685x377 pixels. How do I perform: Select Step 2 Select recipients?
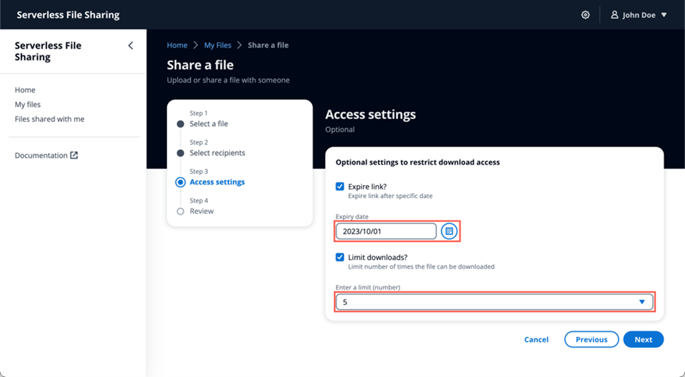pyautogui.click(x=217, y=153)
